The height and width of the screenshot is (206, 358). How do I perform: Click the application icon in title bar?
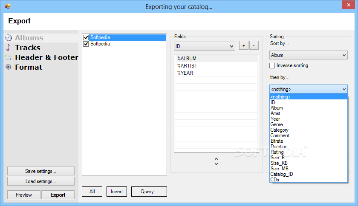pyautogui.click(x=8, y=6)
